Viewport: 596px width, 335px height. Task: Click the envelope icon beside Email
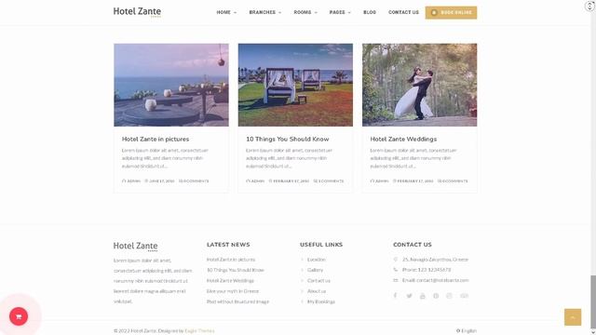[x=395, y=280]
